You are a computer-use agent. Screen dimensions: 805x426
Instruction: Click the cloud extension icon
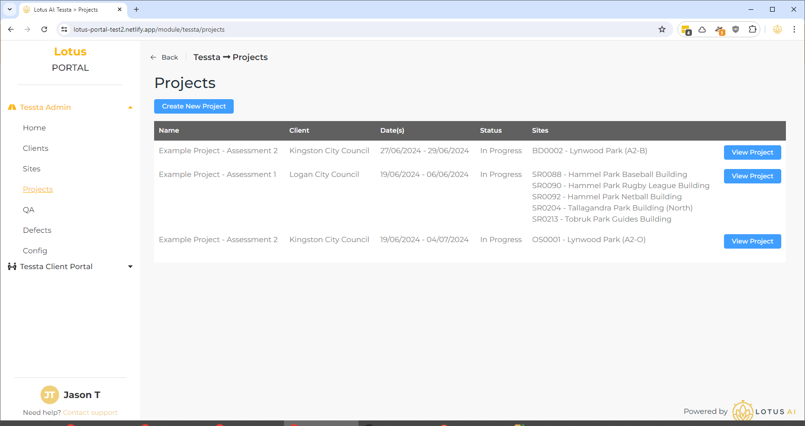[702, 29]
